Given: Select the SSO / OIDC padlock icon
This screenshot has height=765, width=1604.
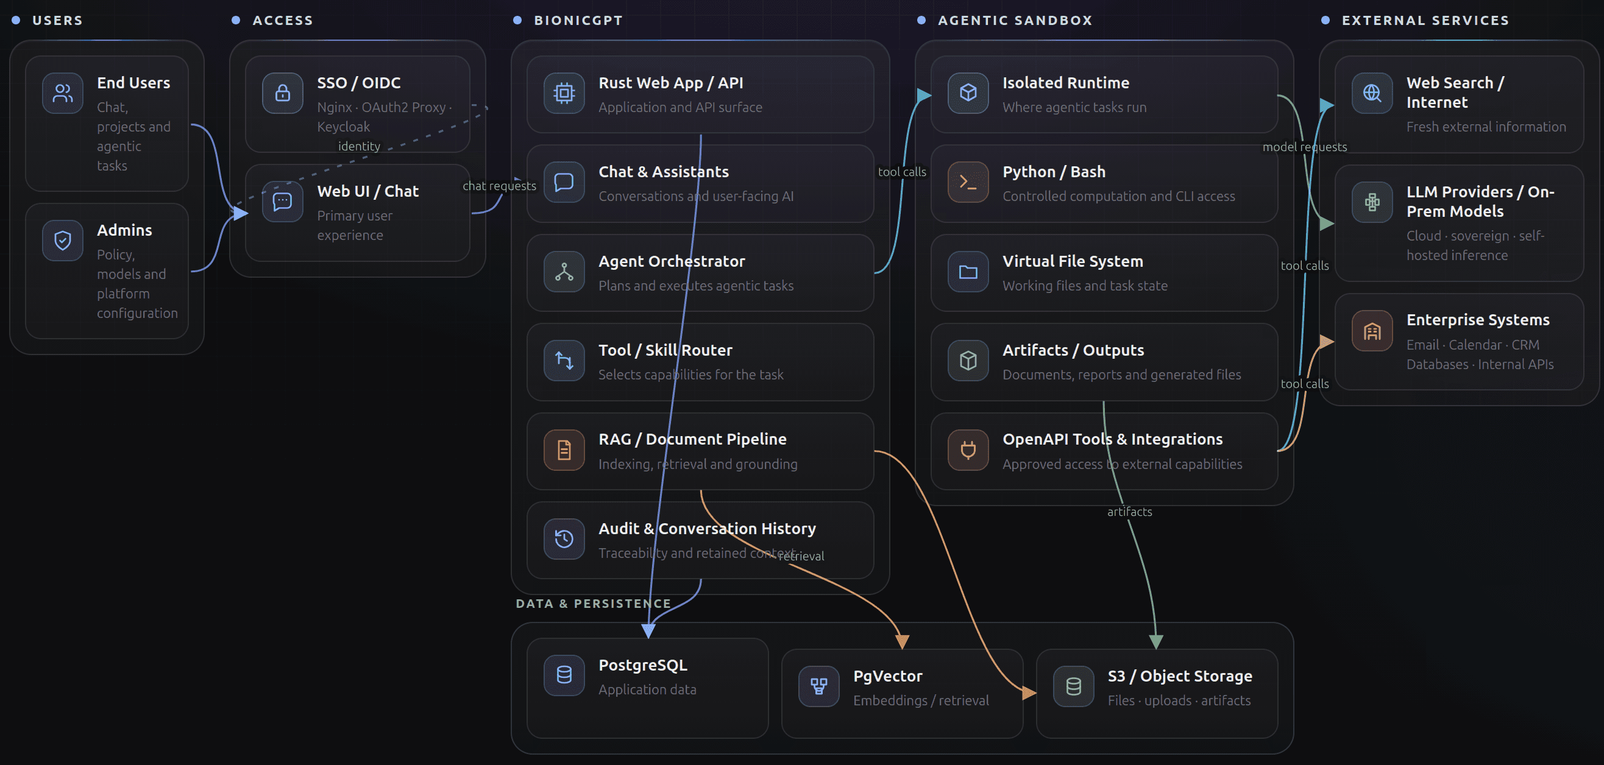Looking at the screenshot, I should pos(283,93).
